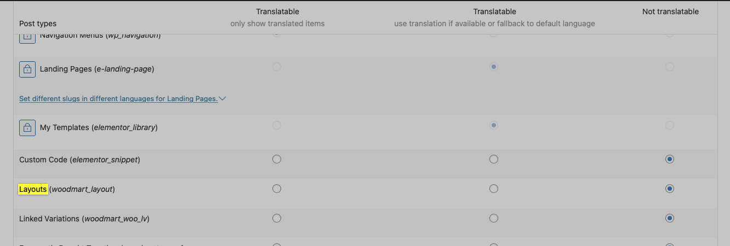The image size is (730, 246).
Task: Click lock icon beside My Templates
Action: [x=27, y=127]
